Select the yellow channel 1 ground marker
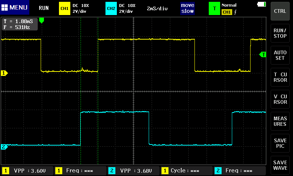The height and width of the screenshot is (176, 293). point(4,73)
